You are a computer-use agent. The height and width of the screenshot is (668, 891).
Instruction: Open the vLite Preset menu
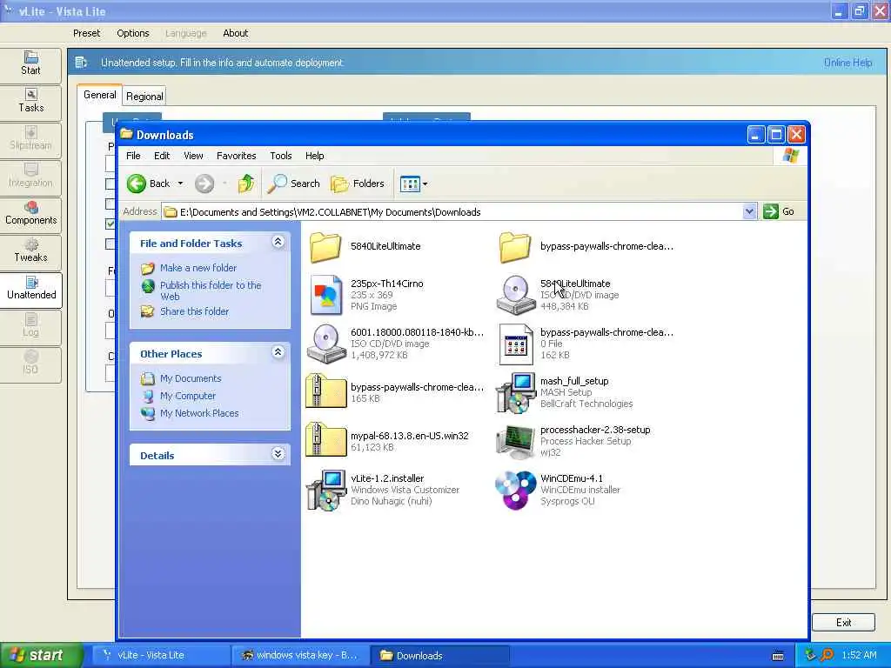point(86,33)
